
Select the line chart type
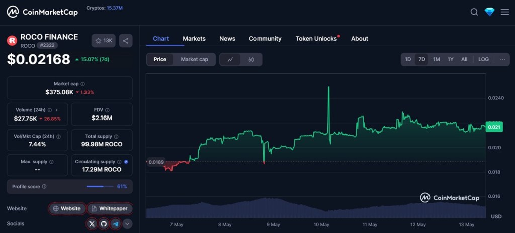coord(230,59)
